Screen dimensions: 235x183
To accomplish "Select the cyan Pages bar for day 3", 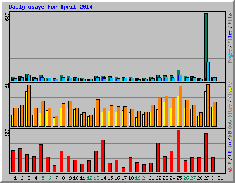I will 29,78.
